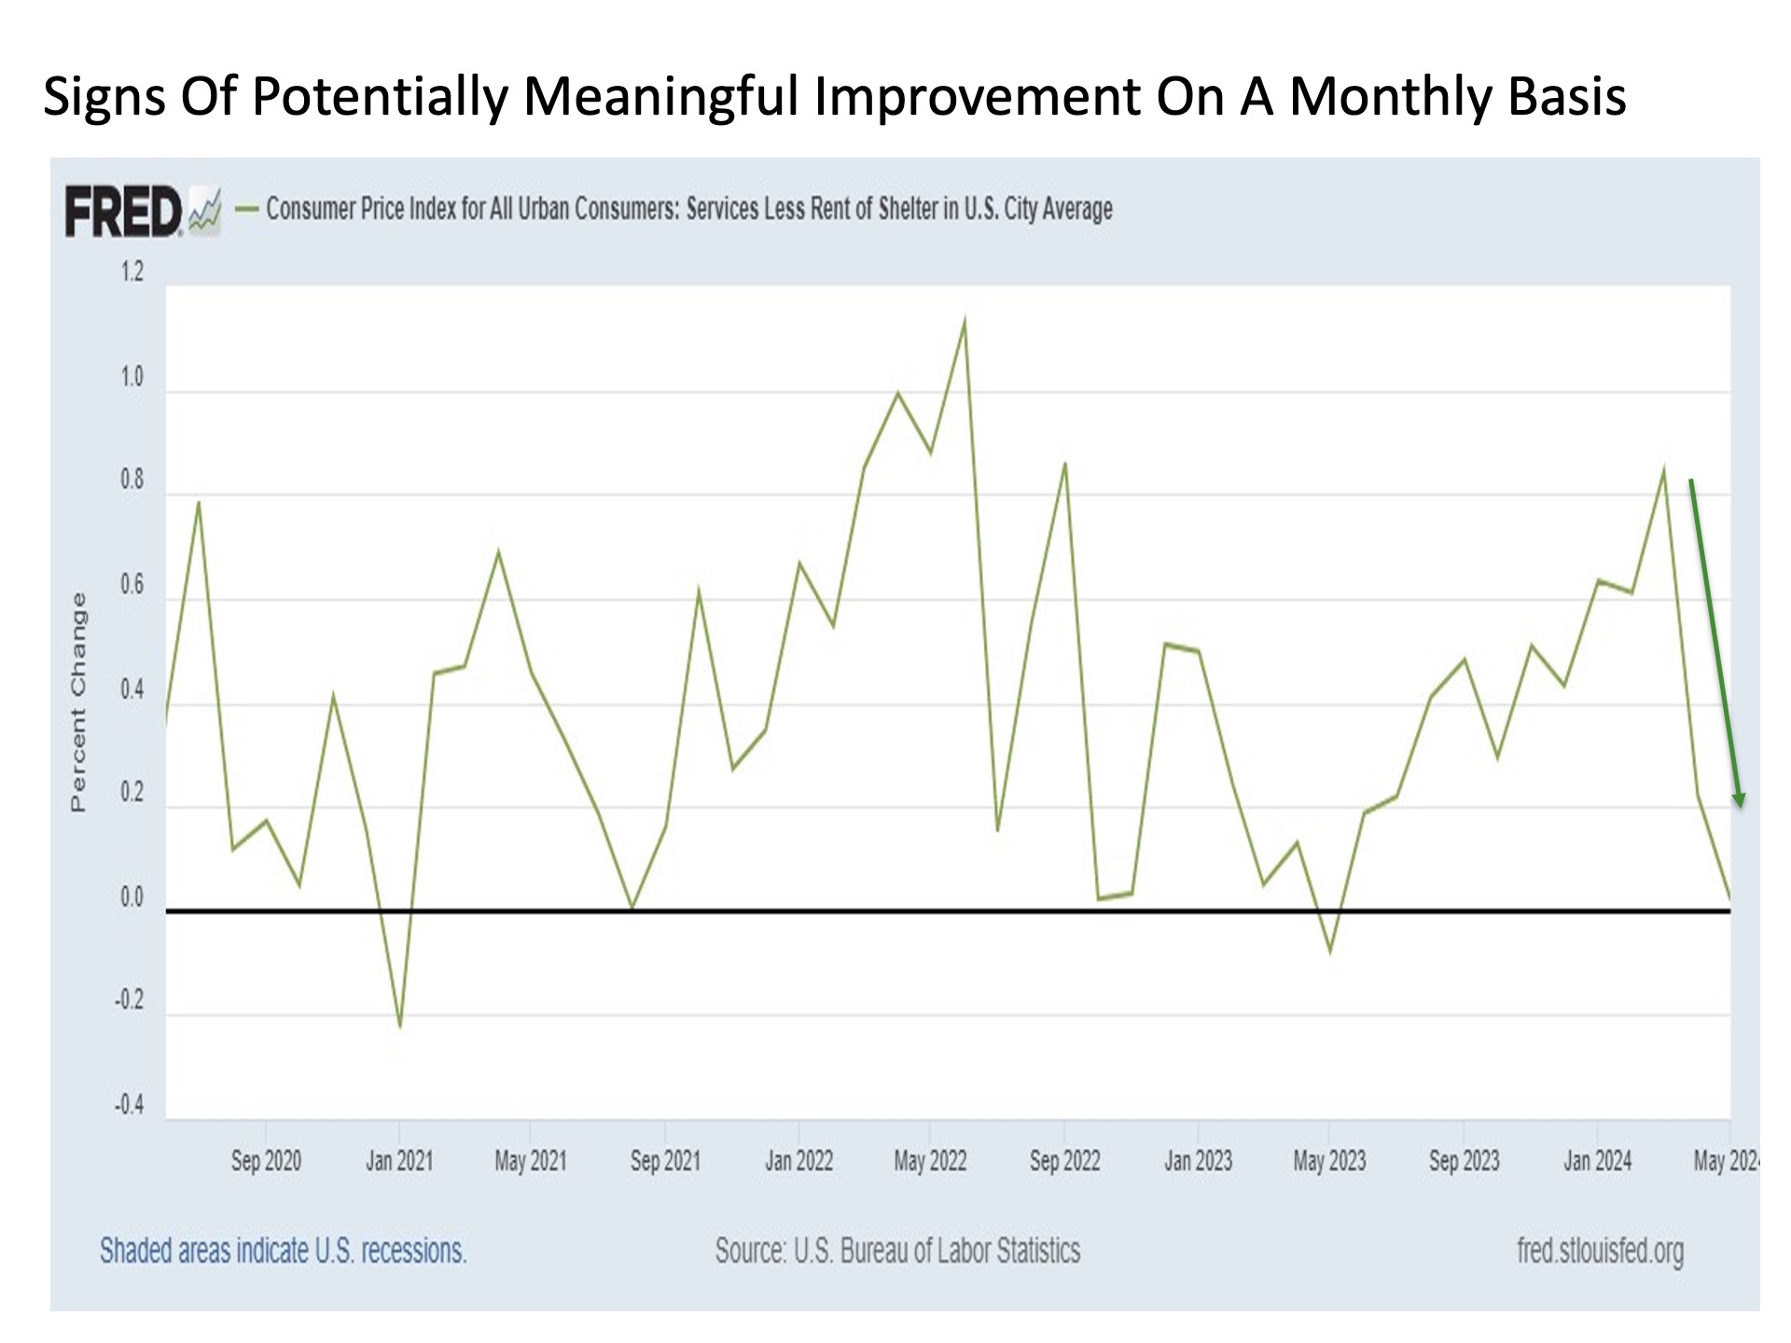Select the Jan 2021 x-axis label
The image size is (1791, 1343).
[x=399, y=1161]
